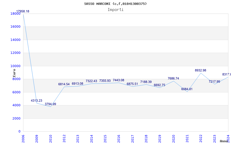Image resolution: width=231 pixels, height=144 pixels.
Task: Click the 10000 y-axis tick label
Action: click(15, 66)
